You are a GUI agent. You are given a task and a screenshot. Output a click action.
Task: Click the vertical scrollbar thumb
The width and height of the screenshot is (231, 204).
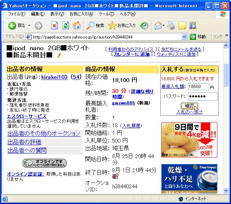(226, 75)
